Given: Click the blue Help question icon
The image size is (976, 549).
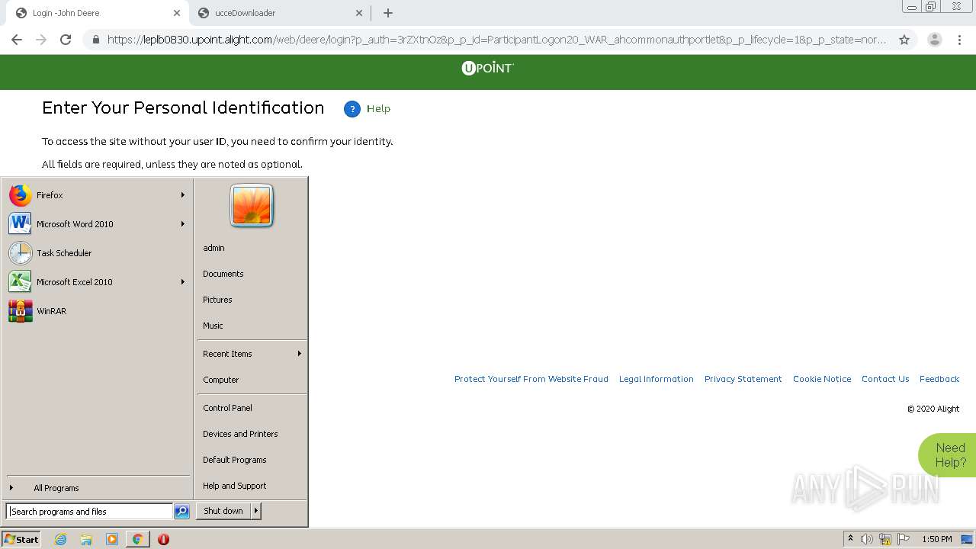Looking at the screenshot, I should tap(352, 109).
